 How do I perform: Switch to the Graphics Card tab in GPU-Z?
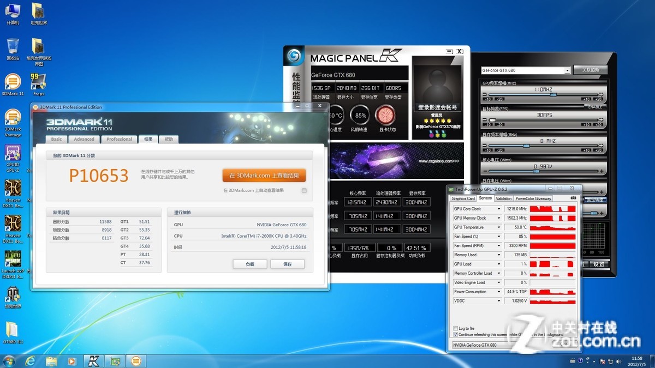tap(463, 198)
